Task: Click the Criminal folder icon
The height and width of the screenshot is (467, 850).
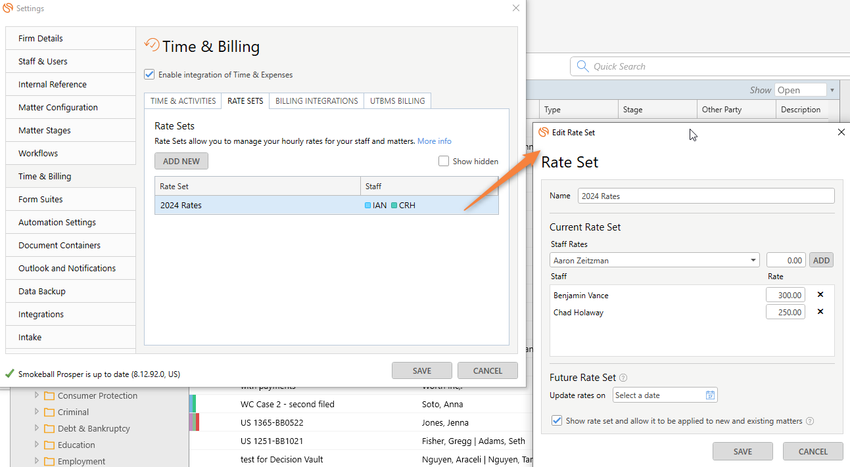Action: click(x=49, y=412)
